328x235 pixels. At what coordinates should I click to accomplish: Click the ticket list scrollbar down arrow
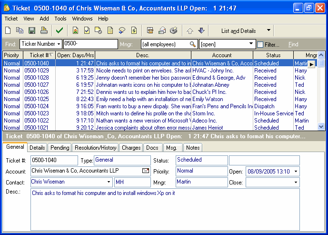[x=321, y=127]
